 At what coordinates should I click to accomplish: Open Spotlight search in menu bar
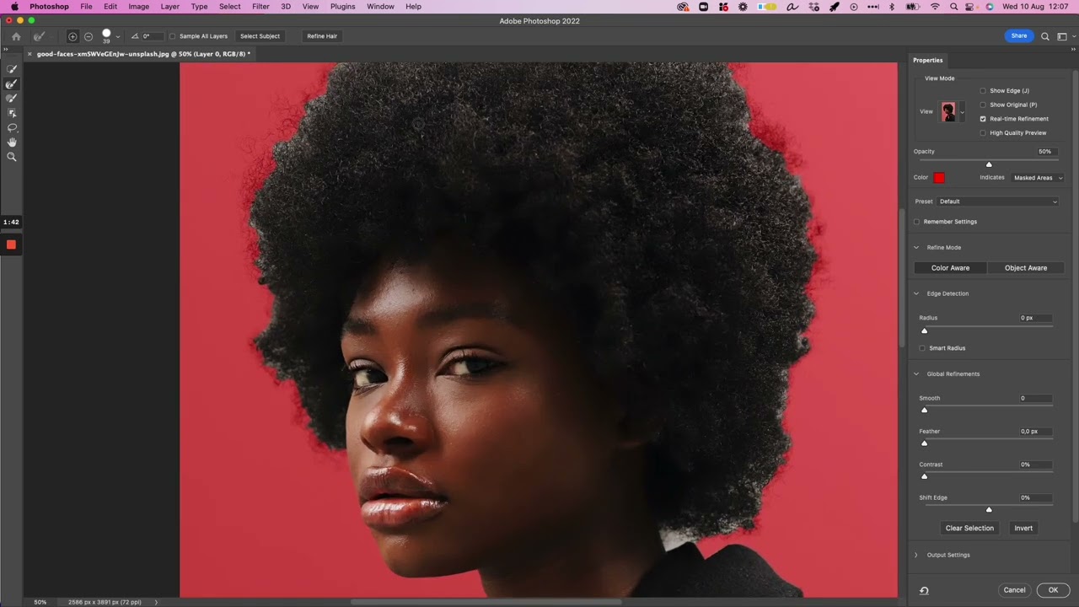953,7
